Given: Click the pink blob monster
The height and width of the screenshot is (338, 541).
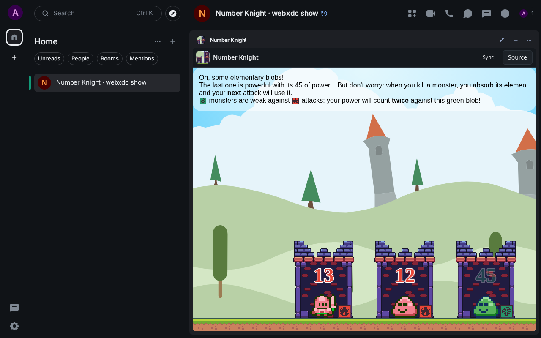Looking at the screenshot, I should [x=404, y=307].
